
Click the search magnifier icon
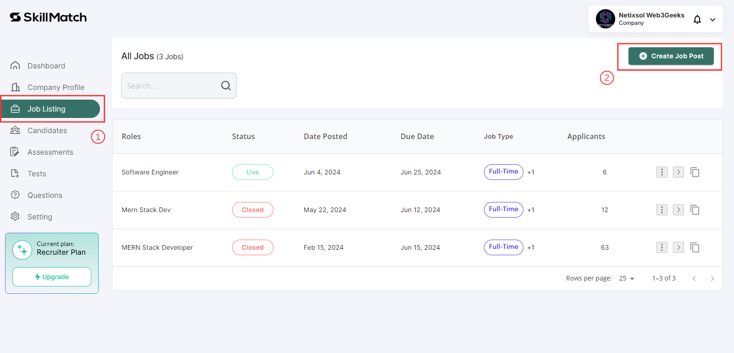tap(226, 85)
